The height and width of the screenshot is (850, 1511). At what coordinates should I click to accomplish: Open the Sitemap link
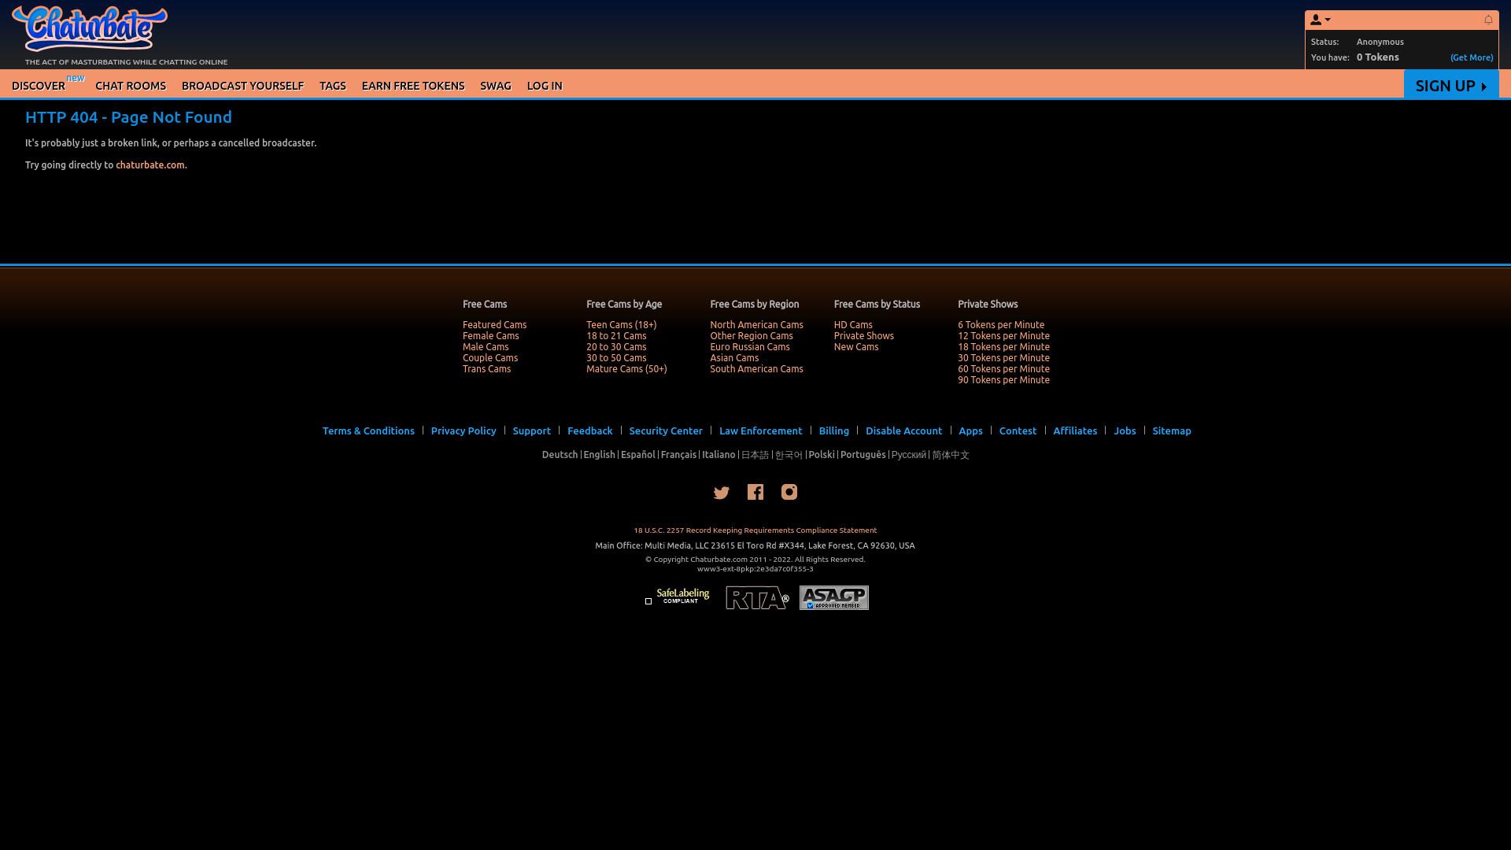[1172, 431]
